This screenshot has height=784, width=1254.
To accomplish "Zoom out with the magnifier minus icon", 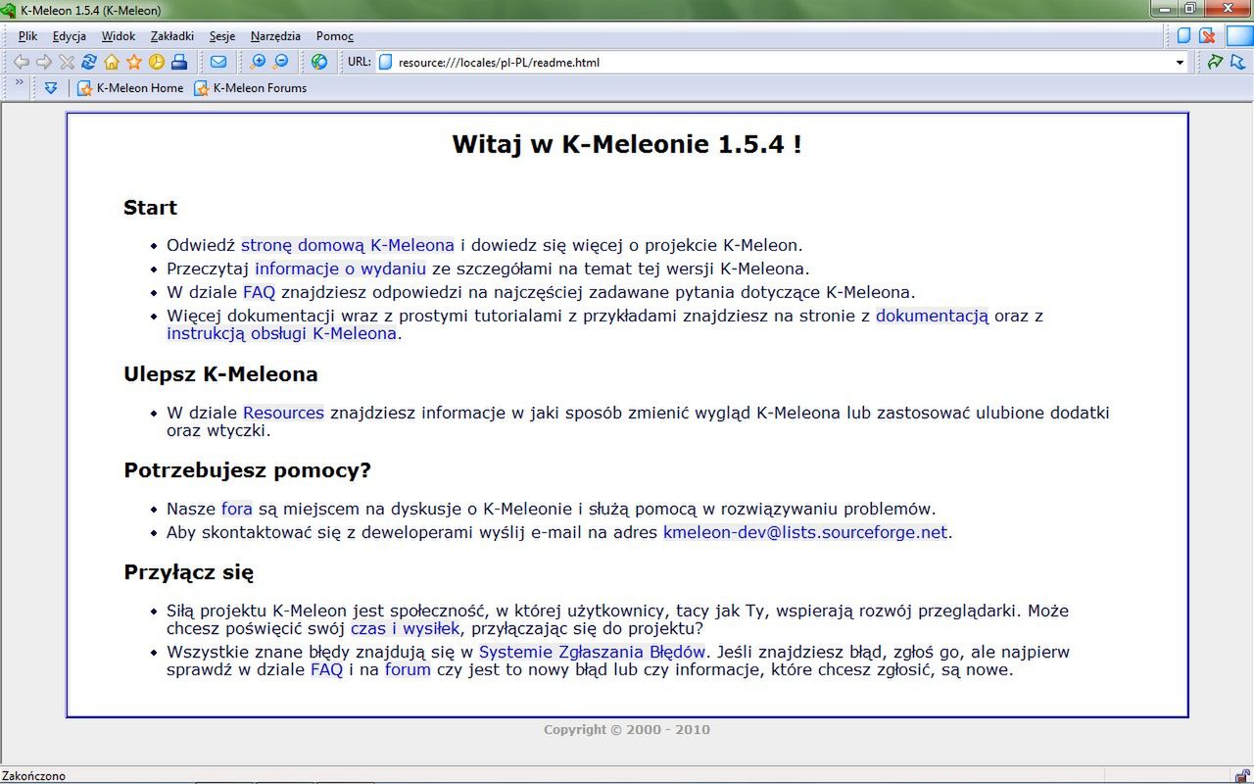I will 279,62.
